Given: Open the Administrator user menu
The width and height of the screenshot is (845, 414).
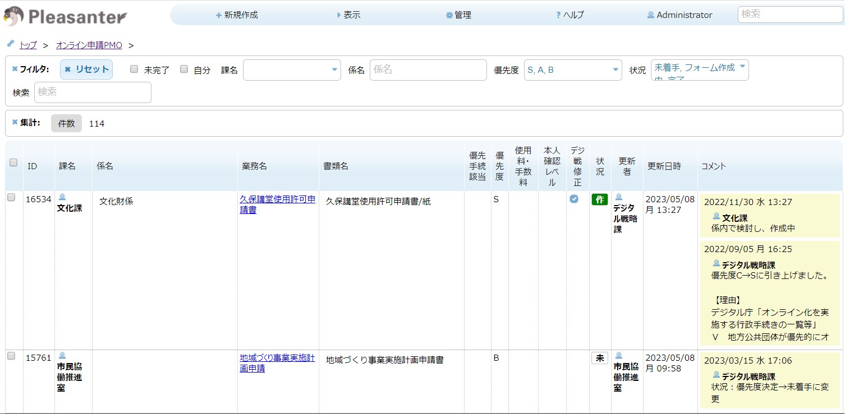Looking at the screenshot, I should tap(679, 15).
